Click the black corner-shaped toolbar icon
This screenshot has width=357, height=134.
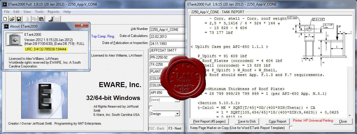click(x=51, y=19)
